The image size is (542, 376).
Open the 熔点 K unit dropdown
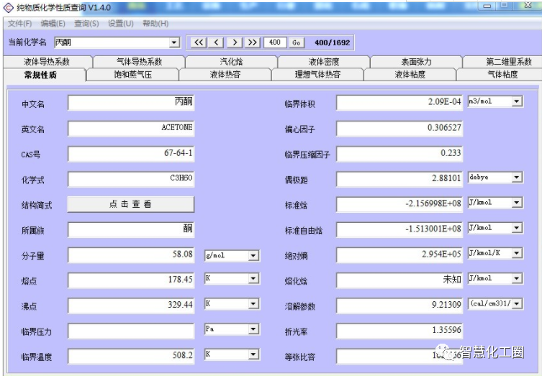pyautogui.click(x=253, y=278)
